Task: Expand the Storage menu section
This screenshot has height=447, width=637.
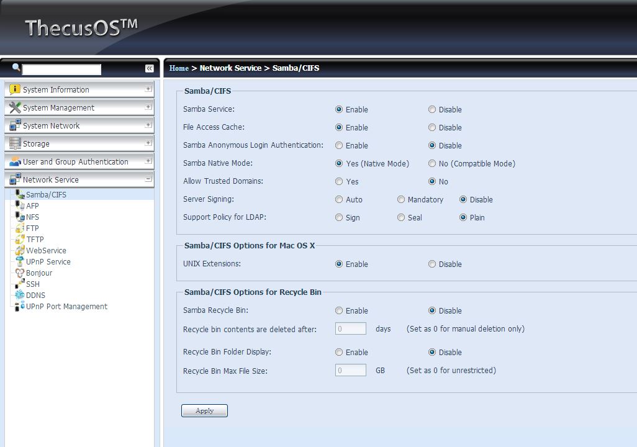Action: 148,143
